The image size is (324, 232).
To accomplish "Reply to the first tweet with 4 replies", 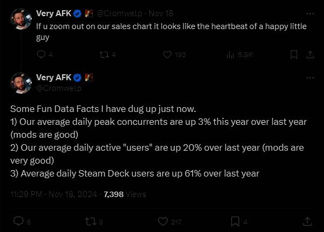I will click(x=42, y=54).
